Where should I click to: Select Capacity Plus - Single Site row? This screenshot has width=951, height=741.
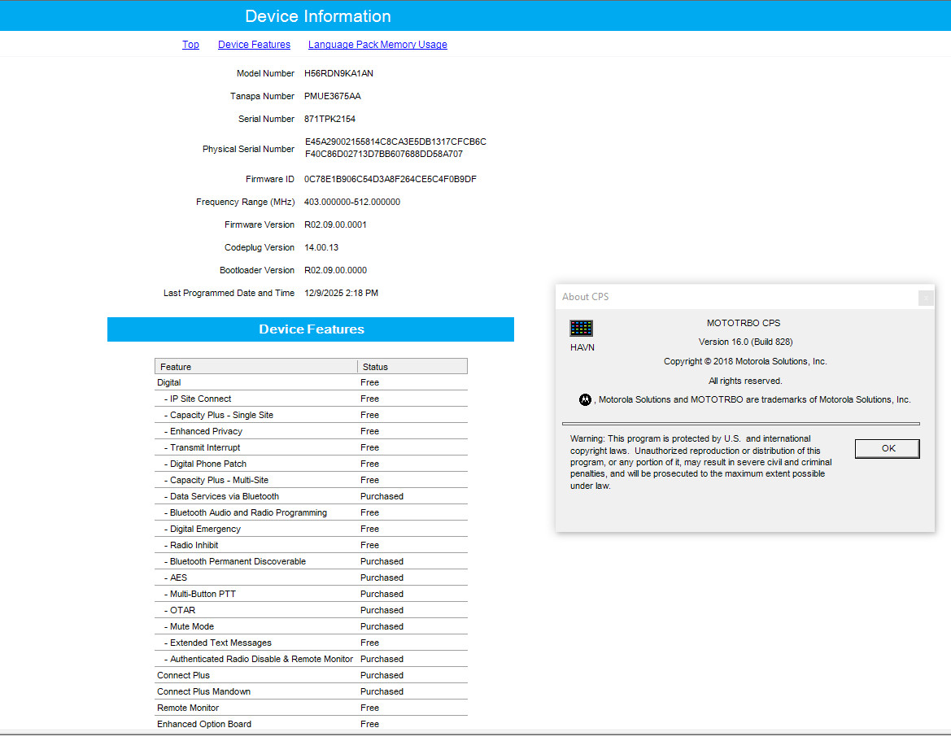(x=311, y=415)
